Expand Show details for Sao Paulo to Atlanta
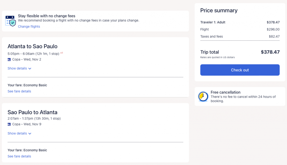 [17, 134]
